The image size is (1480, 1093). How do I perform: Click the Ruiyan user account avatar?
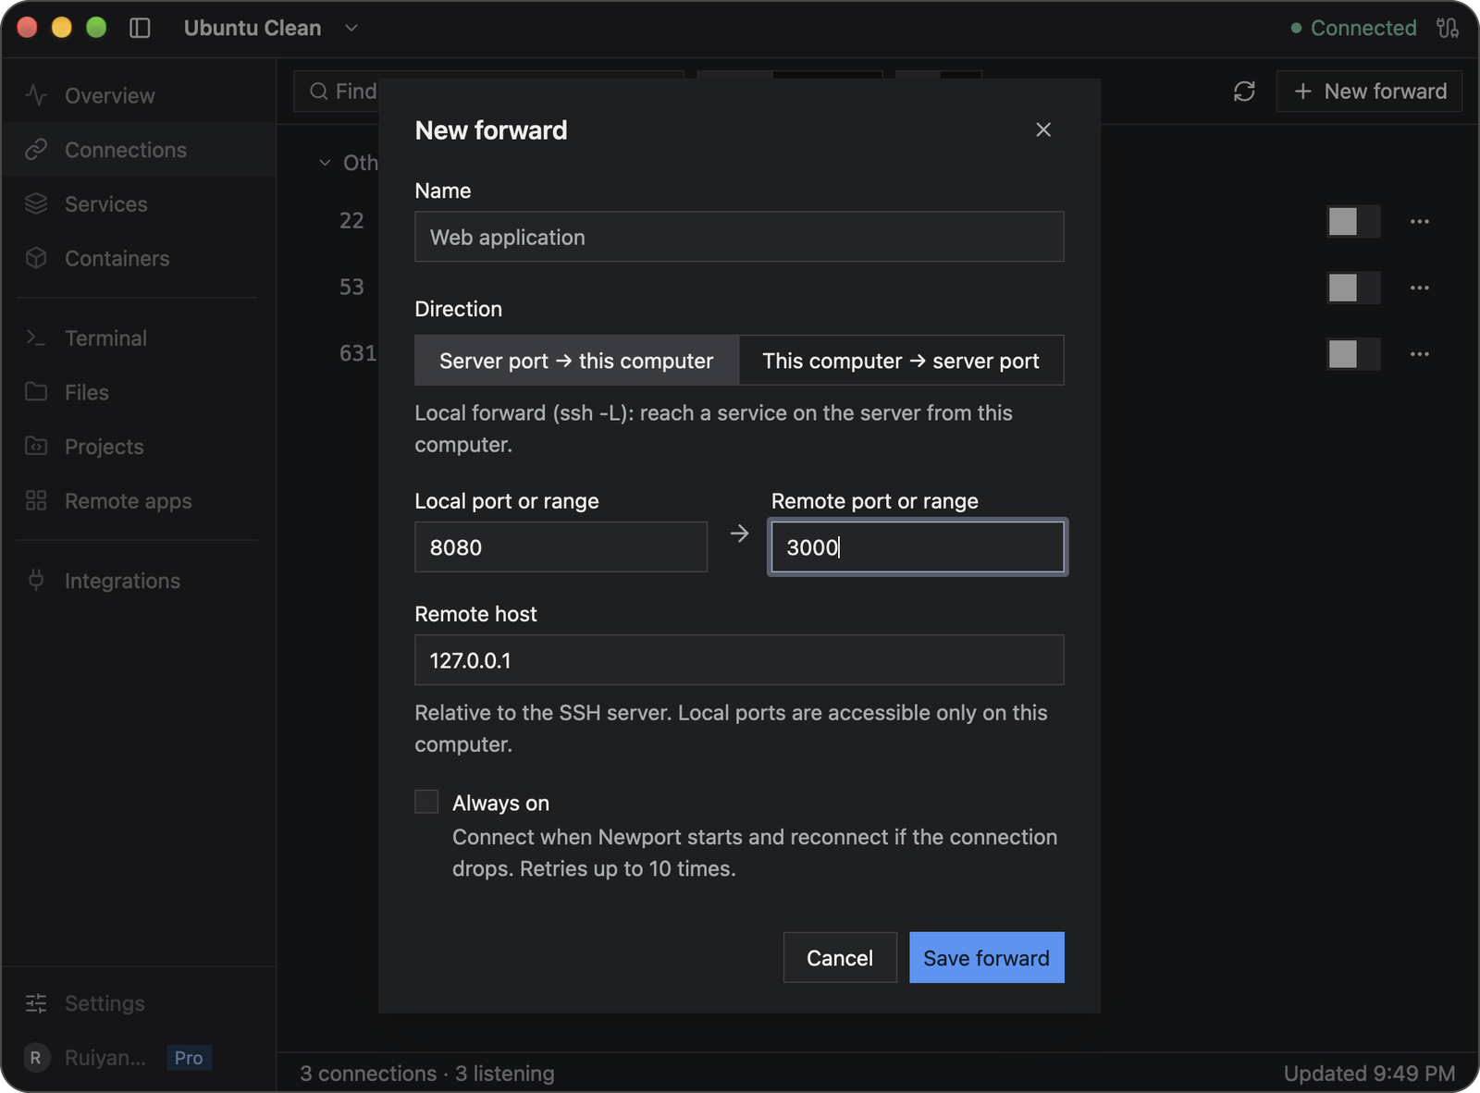point(36,1058)
